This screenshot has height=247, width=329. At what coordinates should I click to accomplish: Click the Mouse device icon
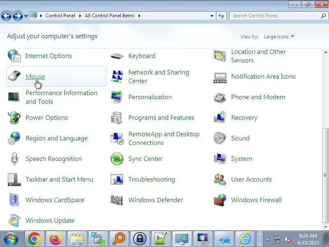pos(14,76)
